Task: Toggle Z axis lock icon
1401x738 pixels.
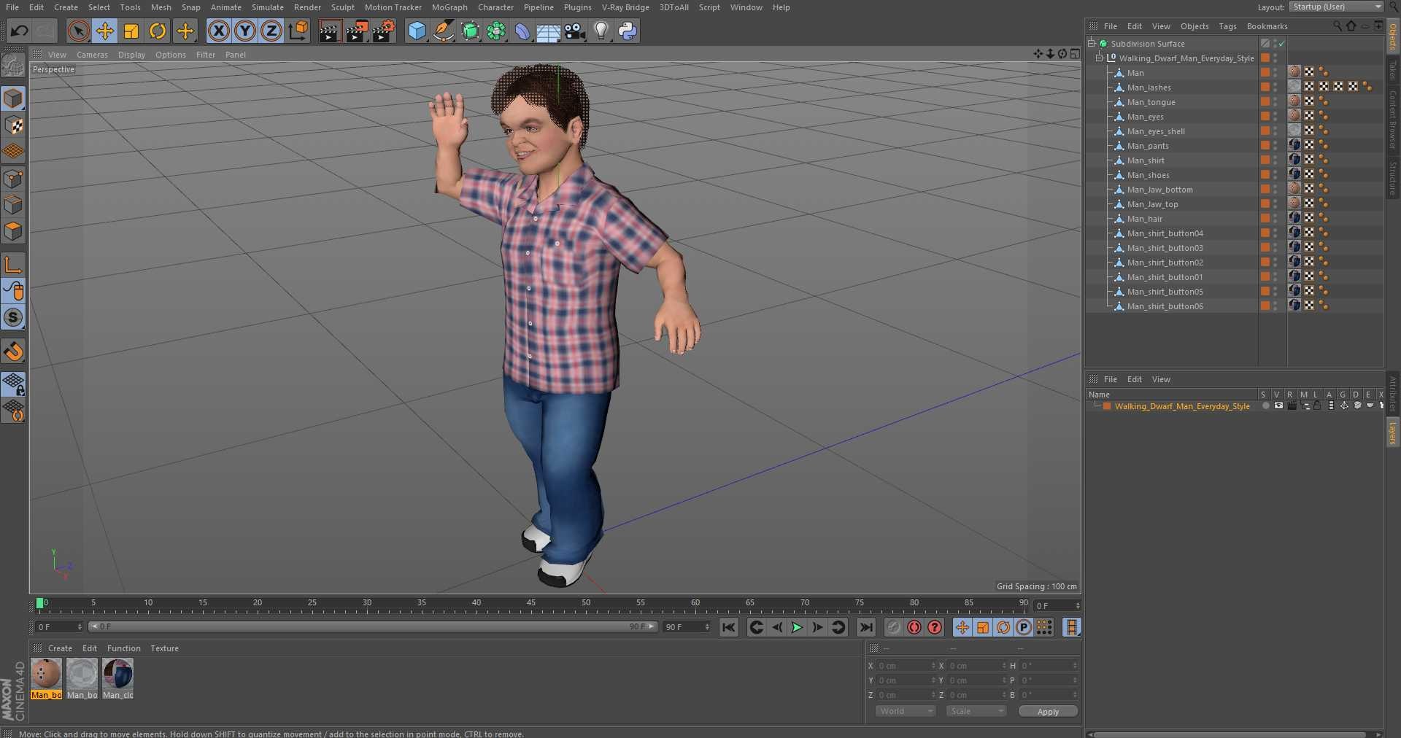Action: [x=271, y=31]
